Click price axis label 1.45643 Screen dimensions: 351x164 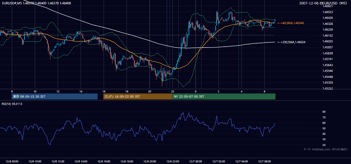(x=328, y=65)
